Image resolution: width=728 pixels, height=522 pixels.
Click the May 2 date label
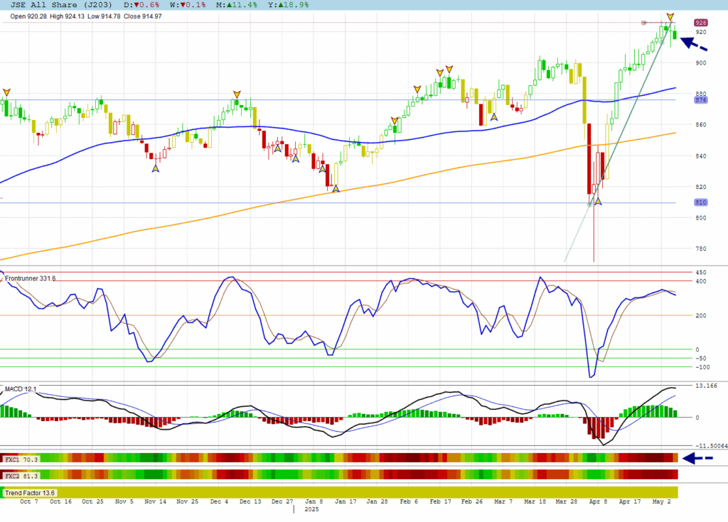(x=662, y=501)
